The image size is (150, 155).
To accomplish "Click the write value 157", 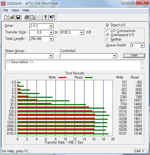I will (124, 82).
